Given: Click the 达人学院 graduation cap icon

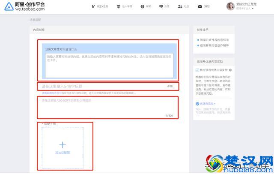Looking at the screenshot, I should tap(119, 6).
